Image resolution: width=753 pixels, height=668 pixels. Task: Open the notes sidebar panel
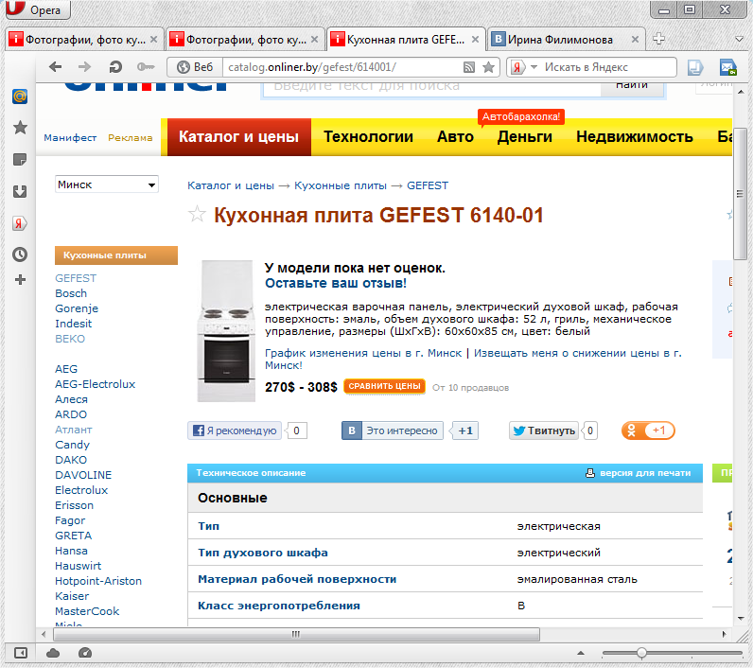click(20, 160)
